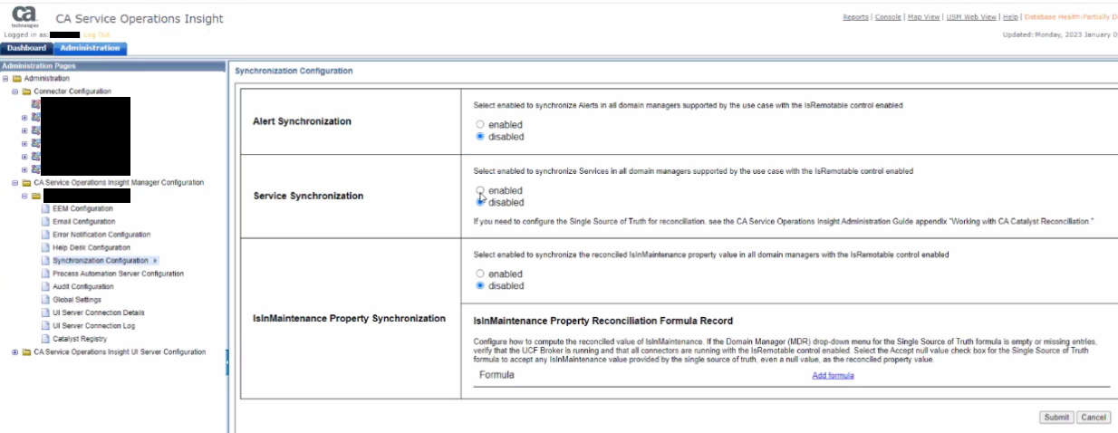Click the left panel splitter handle
Image resolution: width=1118 pixels, height=433 pixels.
pyautogui.click(x=227, y=362)
